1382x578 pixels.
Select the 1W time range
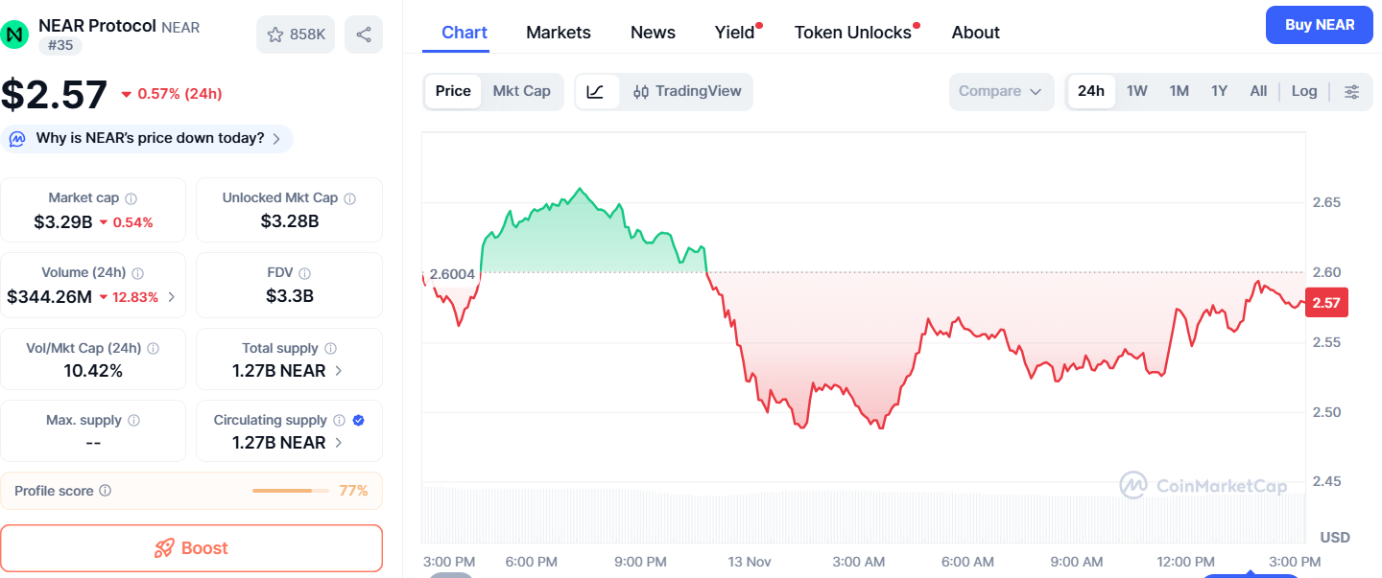(x=1137, y=91)
